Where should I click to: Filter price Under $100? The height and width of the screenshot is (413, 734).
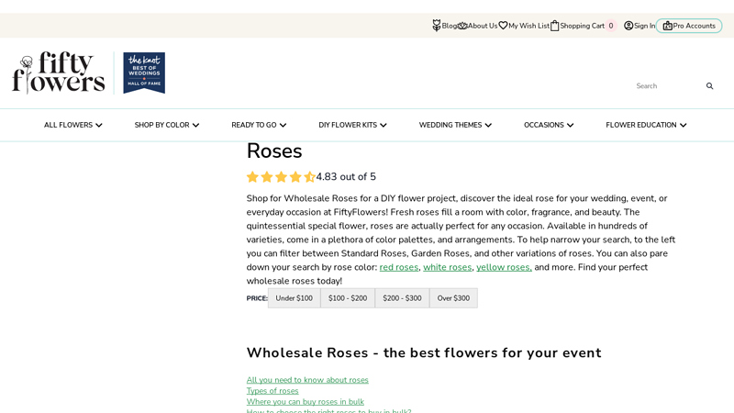[294, 298]
